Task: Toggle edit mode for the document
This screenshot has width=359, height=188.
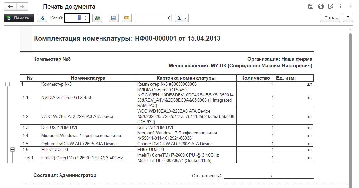Action: tap(97, 18)
